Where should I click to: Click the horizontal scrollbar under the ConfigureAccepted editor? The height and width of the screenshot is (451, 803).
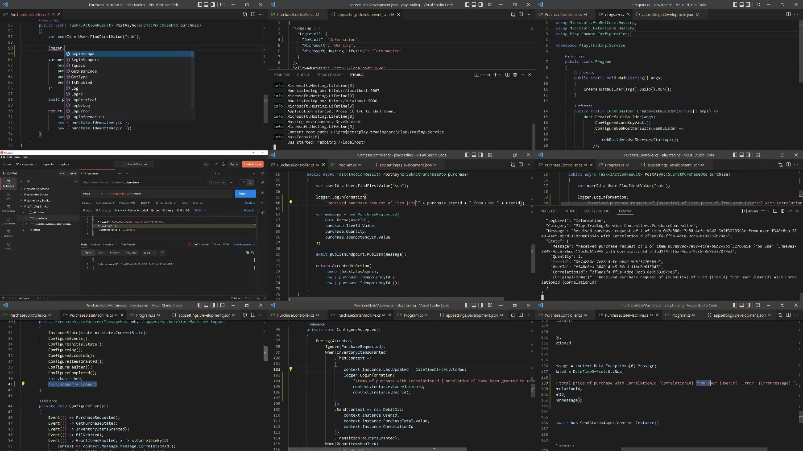coord(377,449)
